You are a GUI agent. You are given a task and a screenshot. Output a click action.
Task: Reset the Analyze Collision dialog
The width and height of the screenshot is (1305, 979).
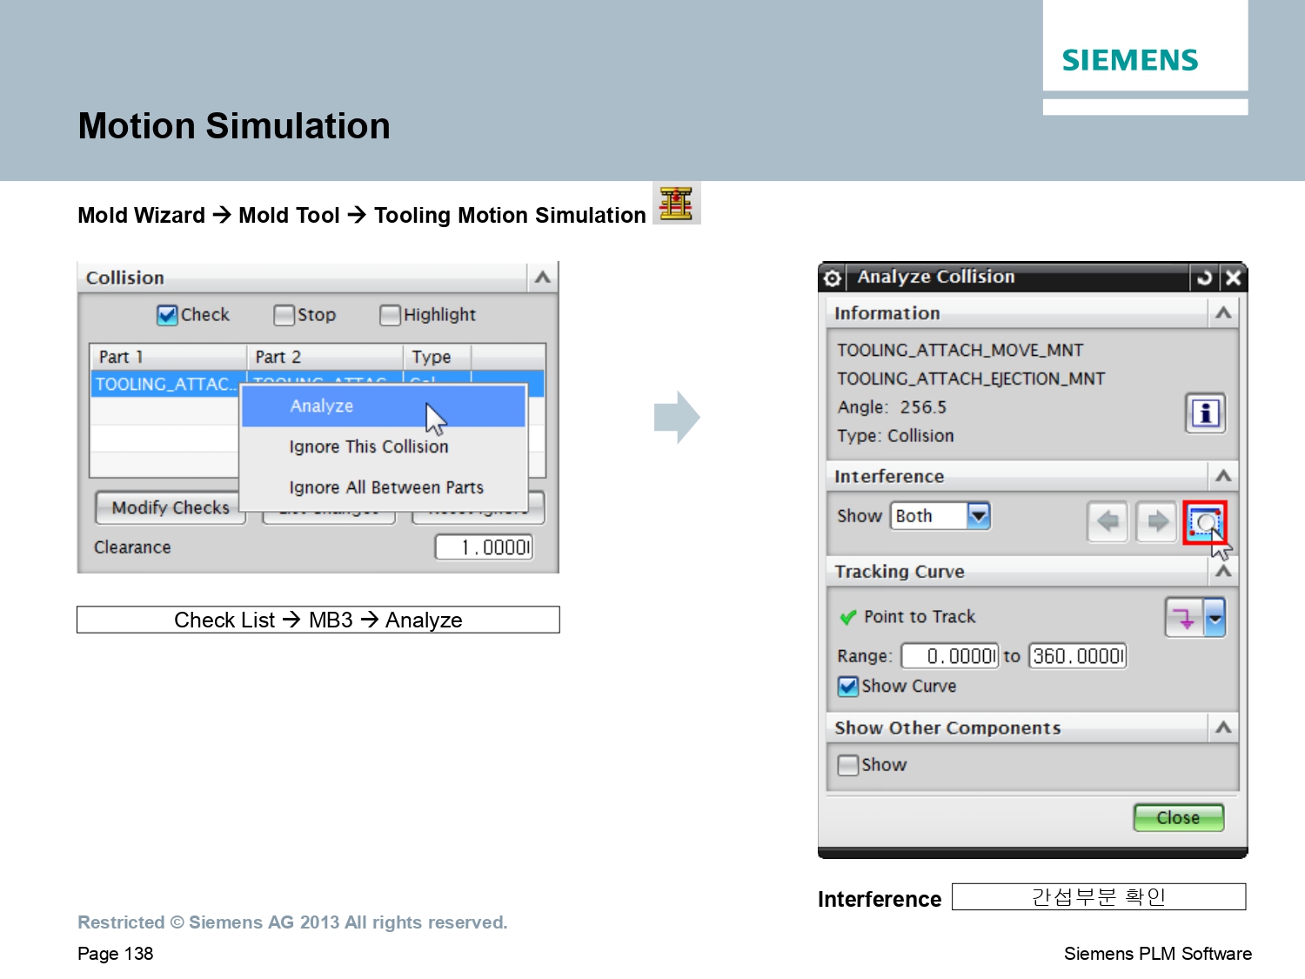pos(1204,278)
